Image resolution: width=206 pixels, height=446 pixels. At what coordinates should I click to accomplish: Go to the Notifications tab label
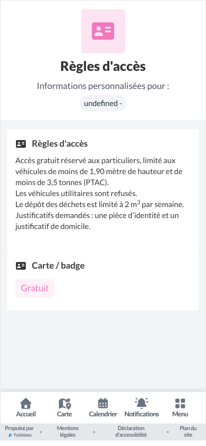142,414
